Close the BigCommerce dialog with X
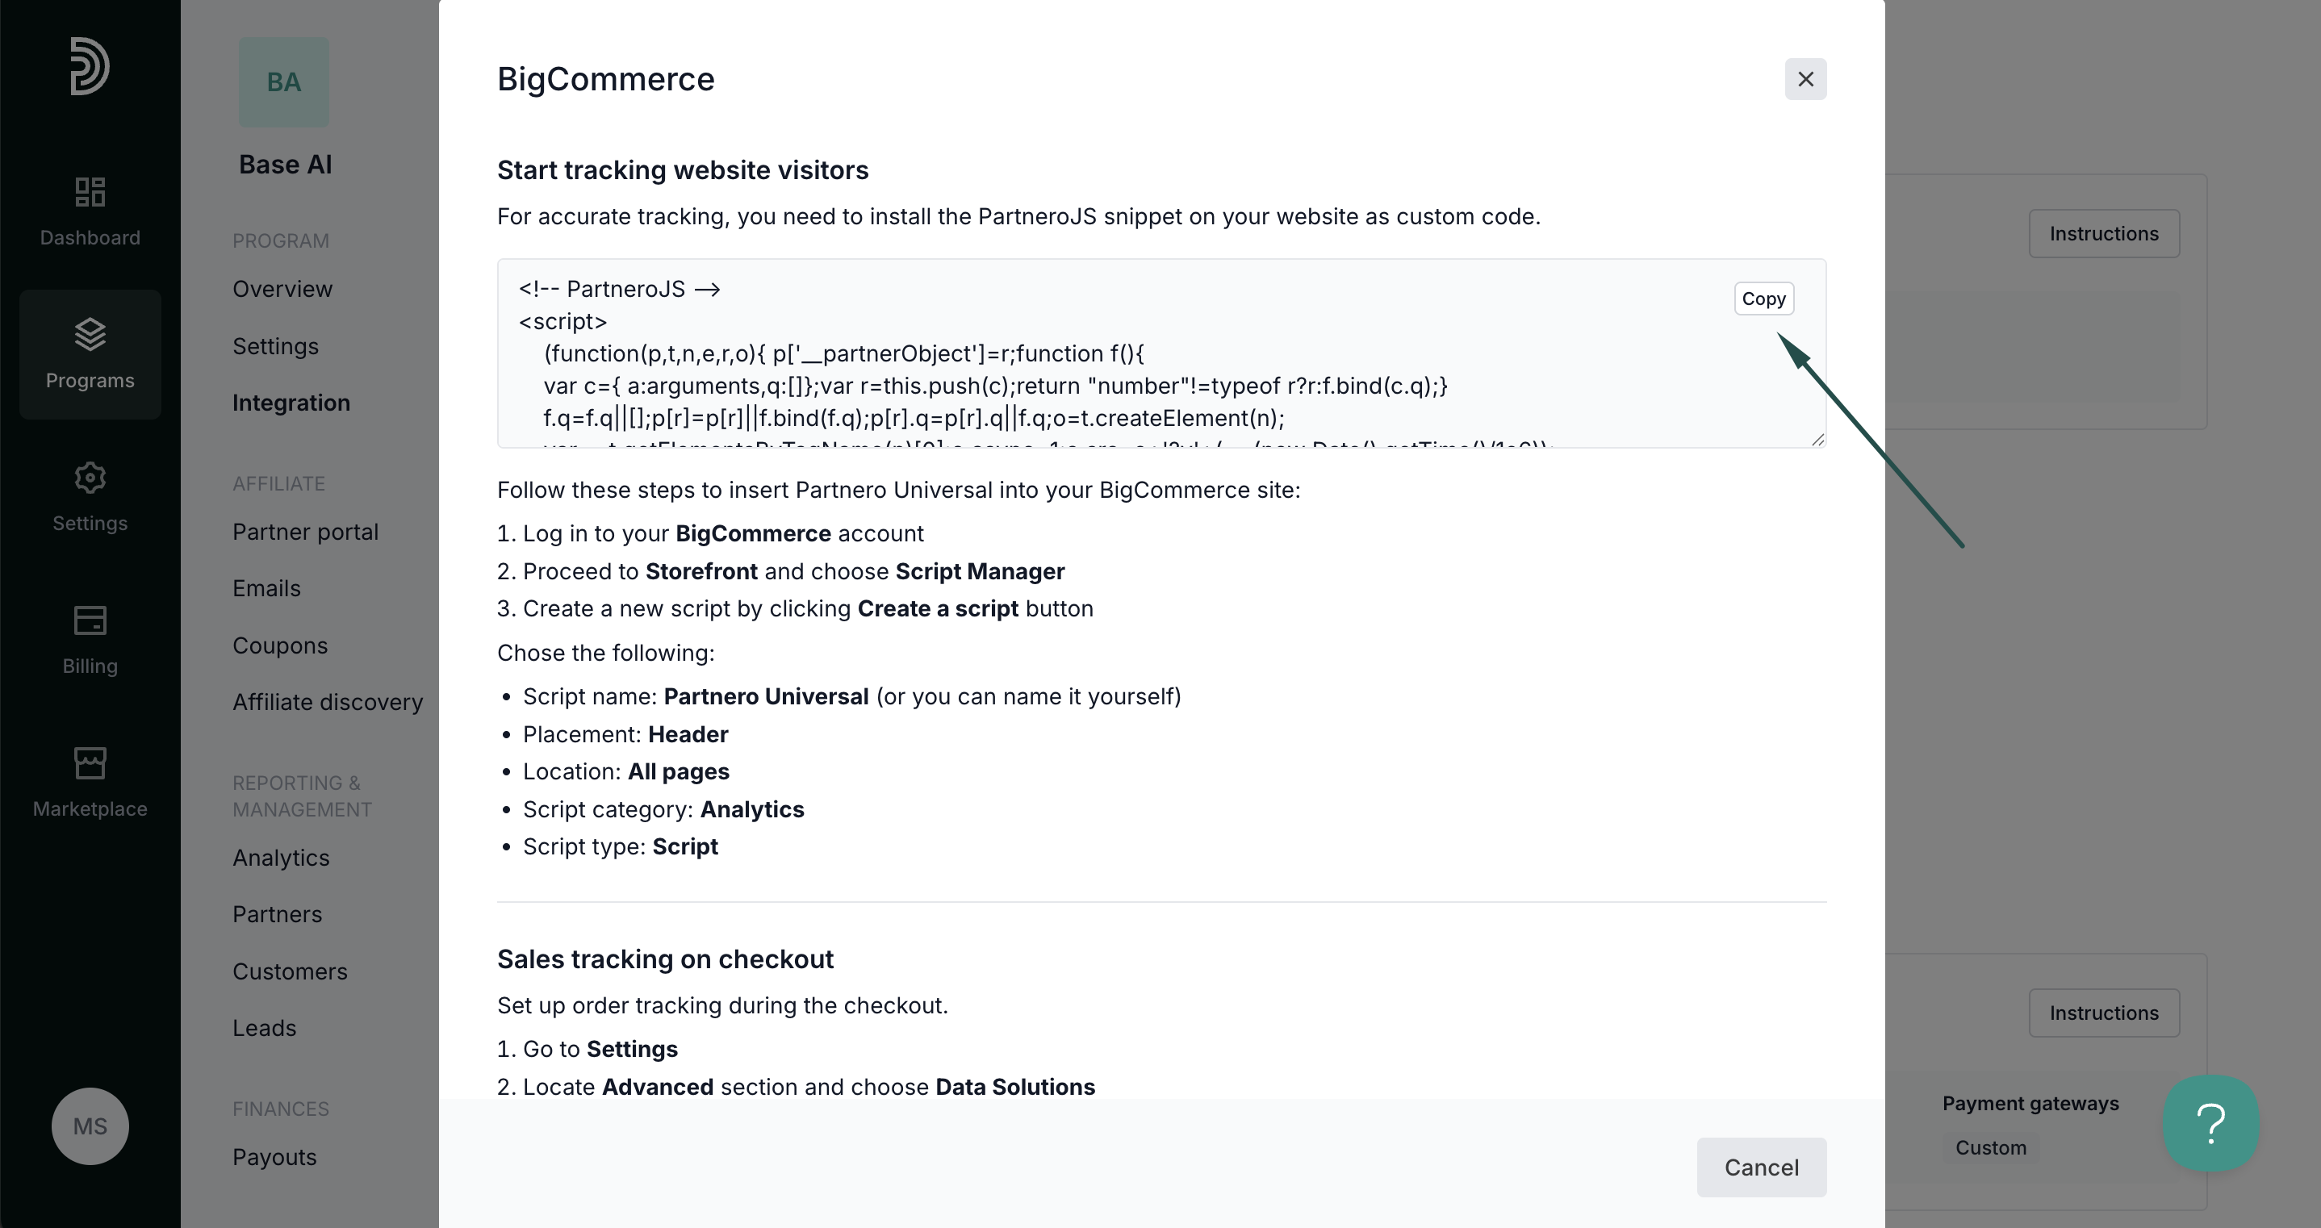Viewport: 2321px width, 1228px height. [x=1805, y=79]
